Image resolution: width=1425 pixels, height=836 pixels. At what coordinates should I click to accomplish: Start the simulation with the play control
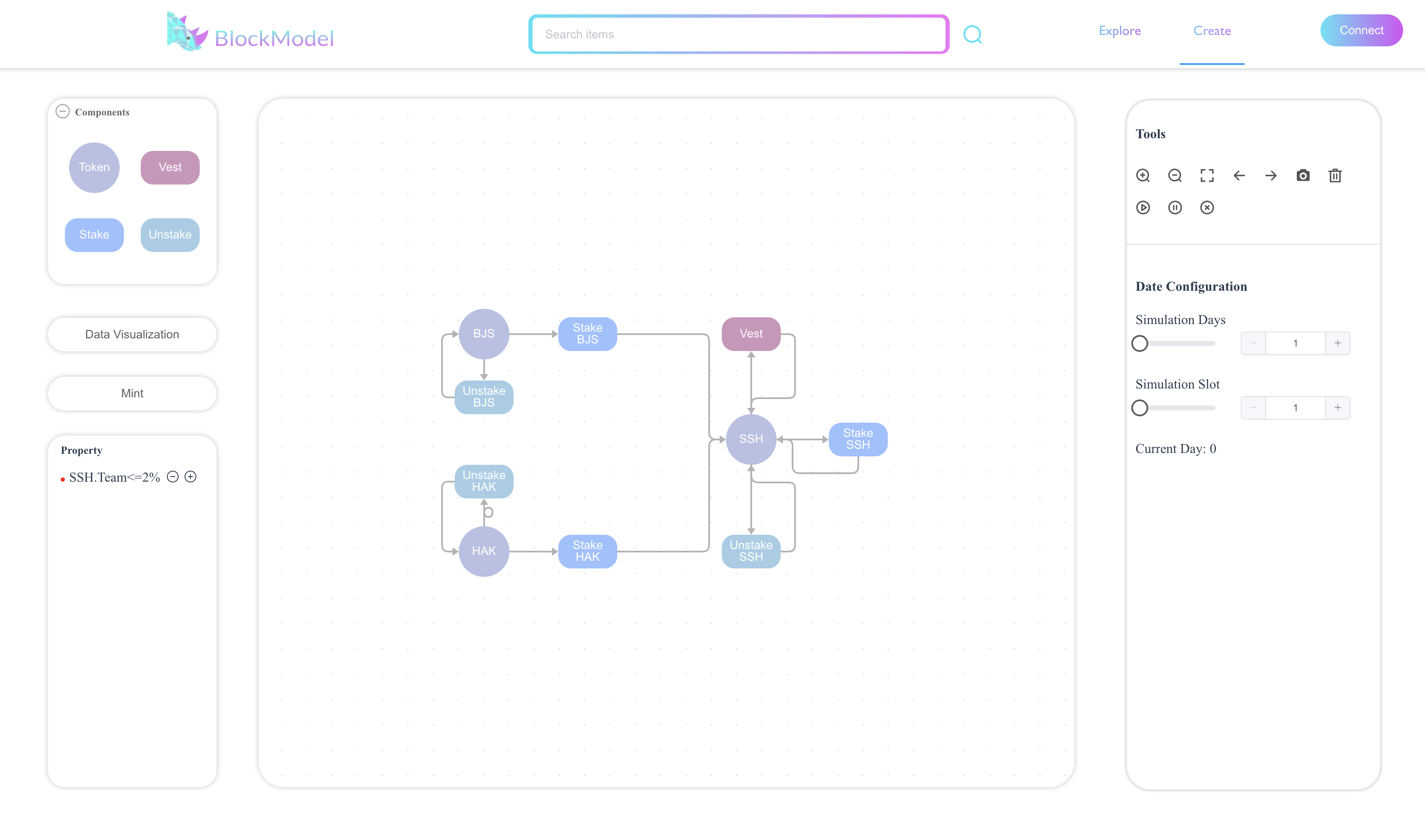(1143, 208)
